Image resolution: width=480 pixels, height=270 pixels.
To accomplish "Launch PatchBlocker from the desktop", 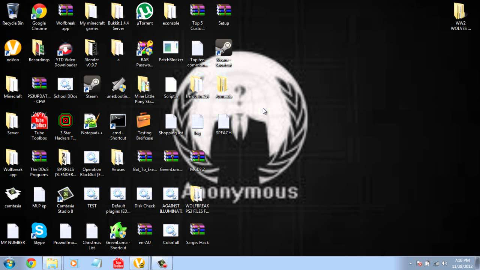I will point(171,51).
